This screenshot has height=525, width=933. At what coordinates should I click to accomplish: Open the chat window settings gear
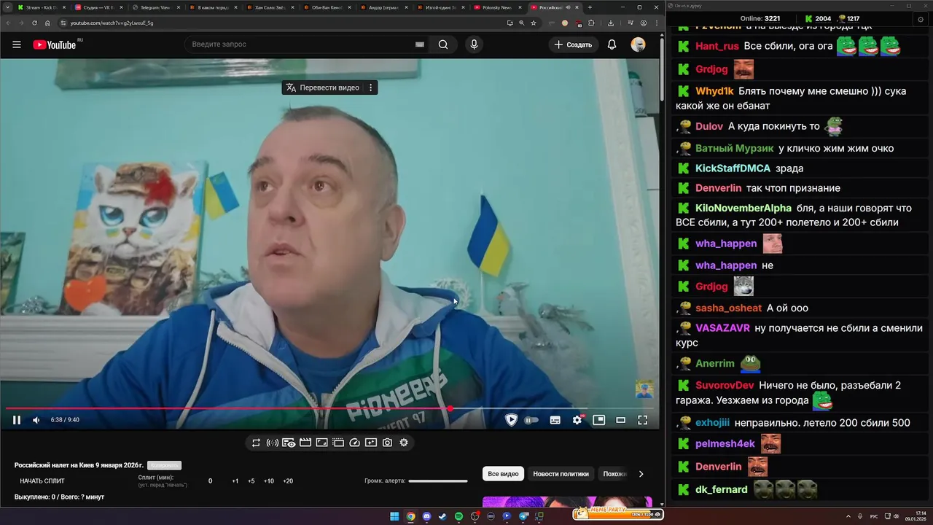[x=921, y=19]
